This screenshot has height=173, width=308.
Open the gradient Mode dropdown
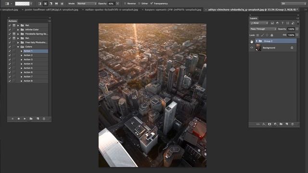(87, 3)
